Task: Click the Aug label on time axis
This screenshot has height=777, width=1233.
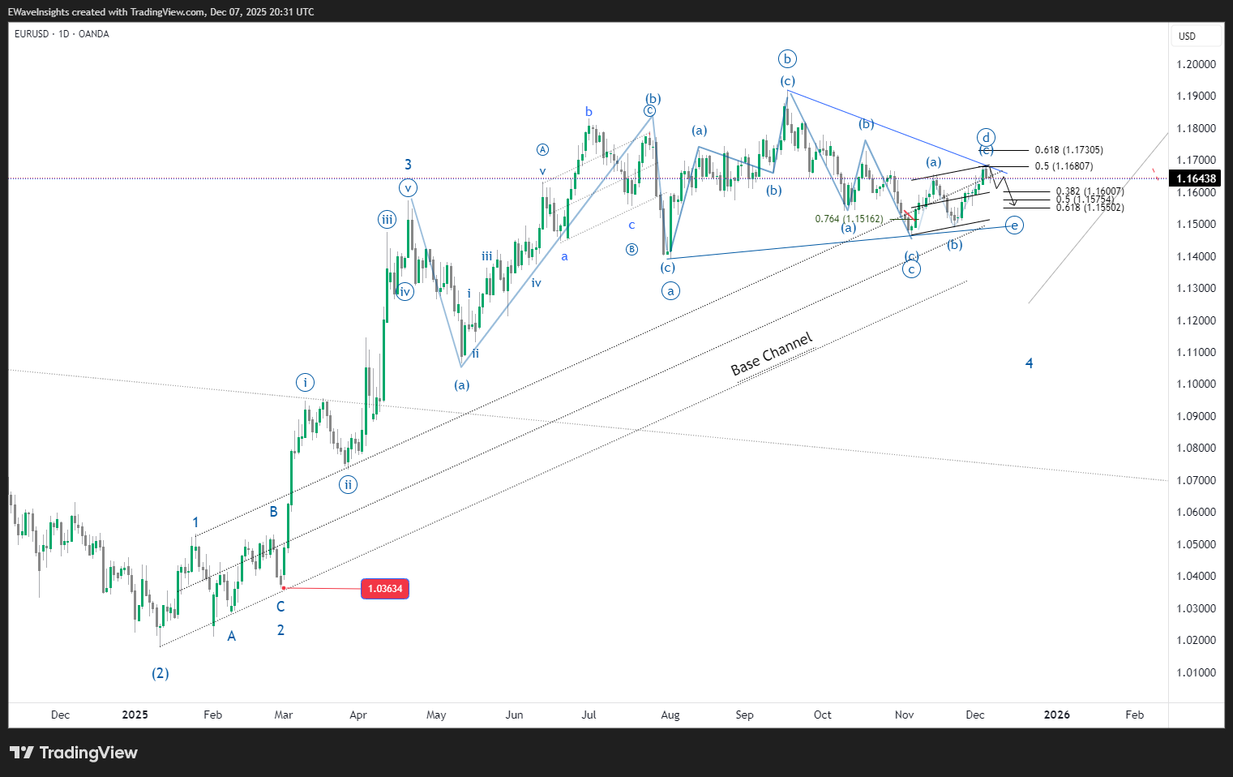Action: click(670, 715)
